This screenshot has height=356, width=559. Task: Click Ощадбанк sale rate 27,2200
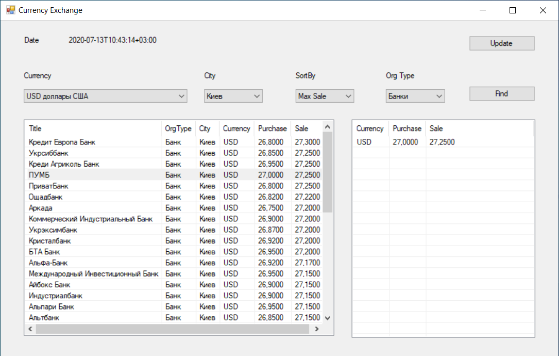307,197
